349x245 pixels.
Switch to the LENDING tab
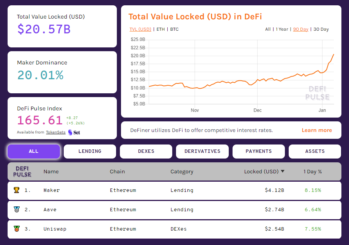point(90,151)
